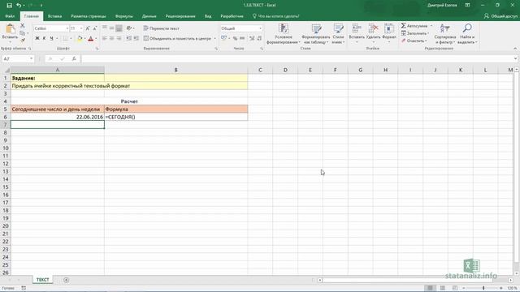The width and height of the screenshot is (520, 292).
Task: Open the Данные ribbon tab
Action: (x=149, y=16)
